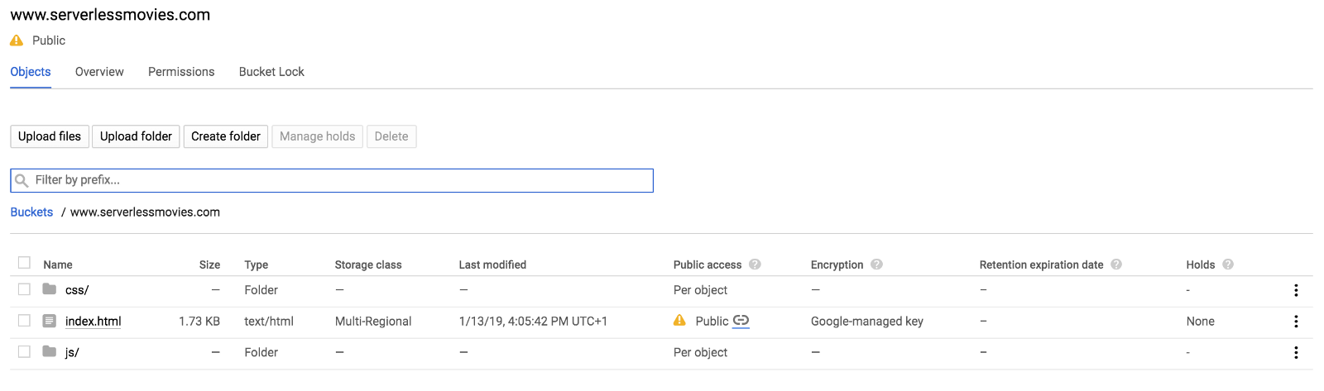Open the Bucket Lock tab
This screenshot has width=1324, height=391.
pyautogui.click(x=271, y=72)
